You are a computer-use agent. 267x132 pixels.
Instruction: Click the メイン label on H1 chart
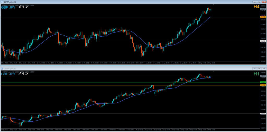23,74
